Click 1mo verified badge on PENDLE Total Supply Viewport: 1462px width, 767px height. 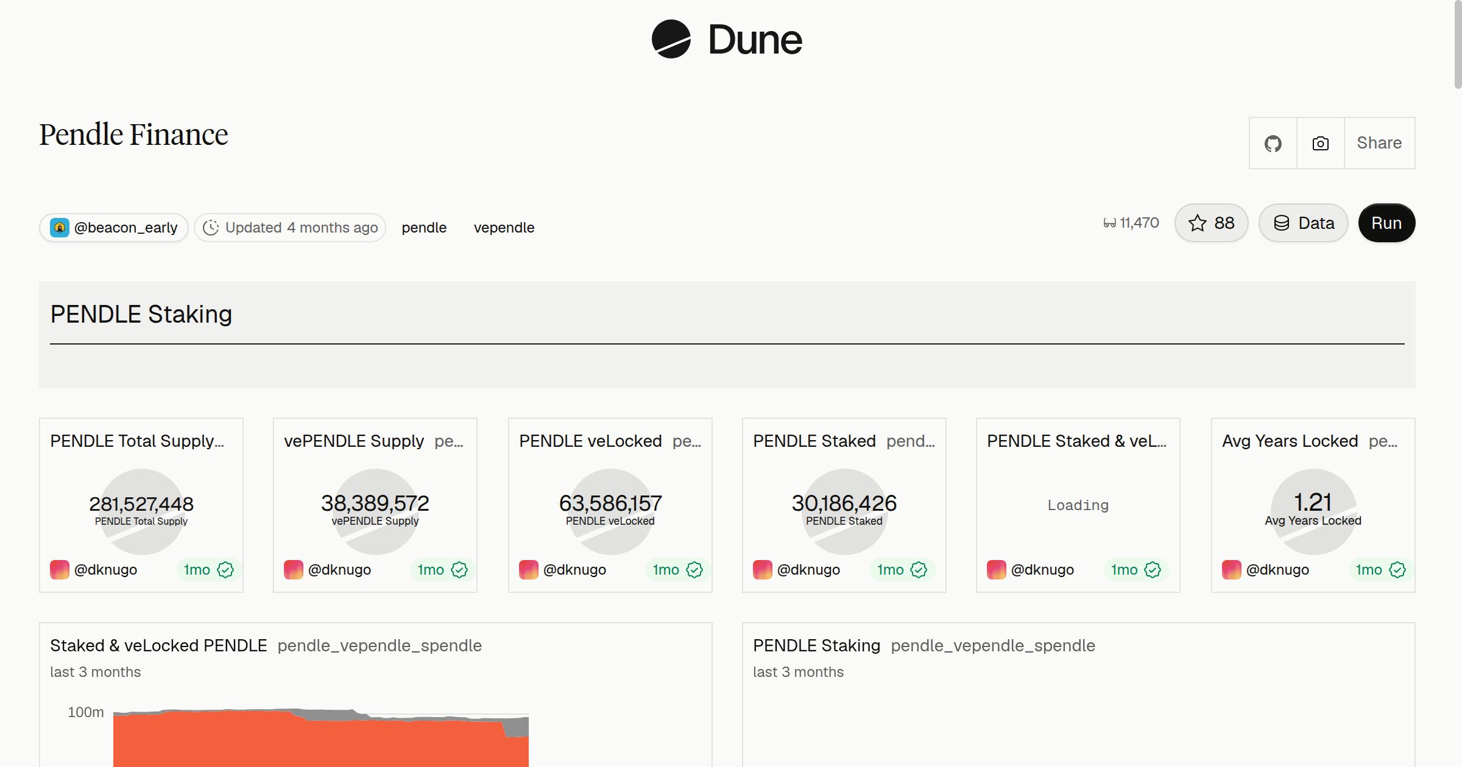click(x=208, y=570)
